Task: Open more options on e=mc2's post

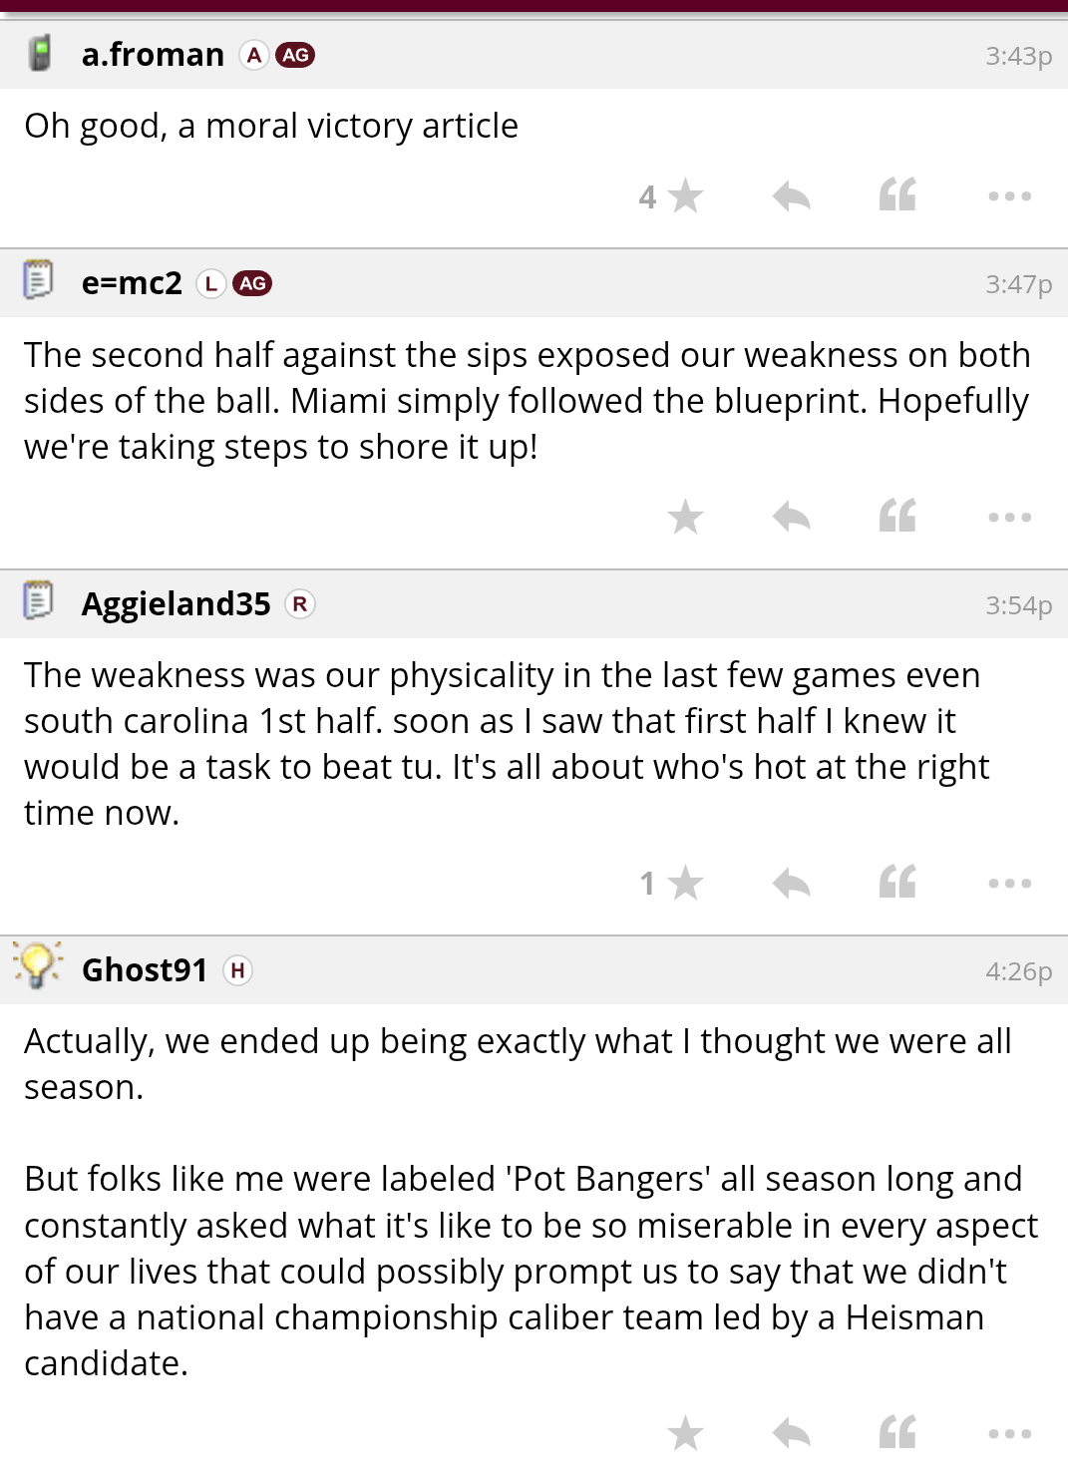Action: (1009, 517)
